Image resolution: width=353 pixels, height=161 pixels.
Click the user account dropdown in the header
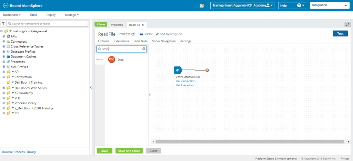coord(242,6)
